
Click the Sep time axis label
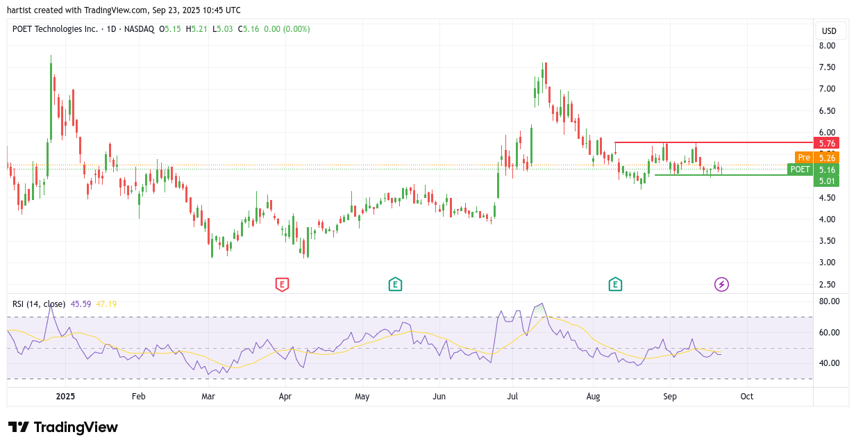pos(670,397)
